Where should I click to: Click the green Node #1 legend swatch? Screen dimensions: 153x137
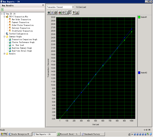pyautogui.click(x=139, y=17)
